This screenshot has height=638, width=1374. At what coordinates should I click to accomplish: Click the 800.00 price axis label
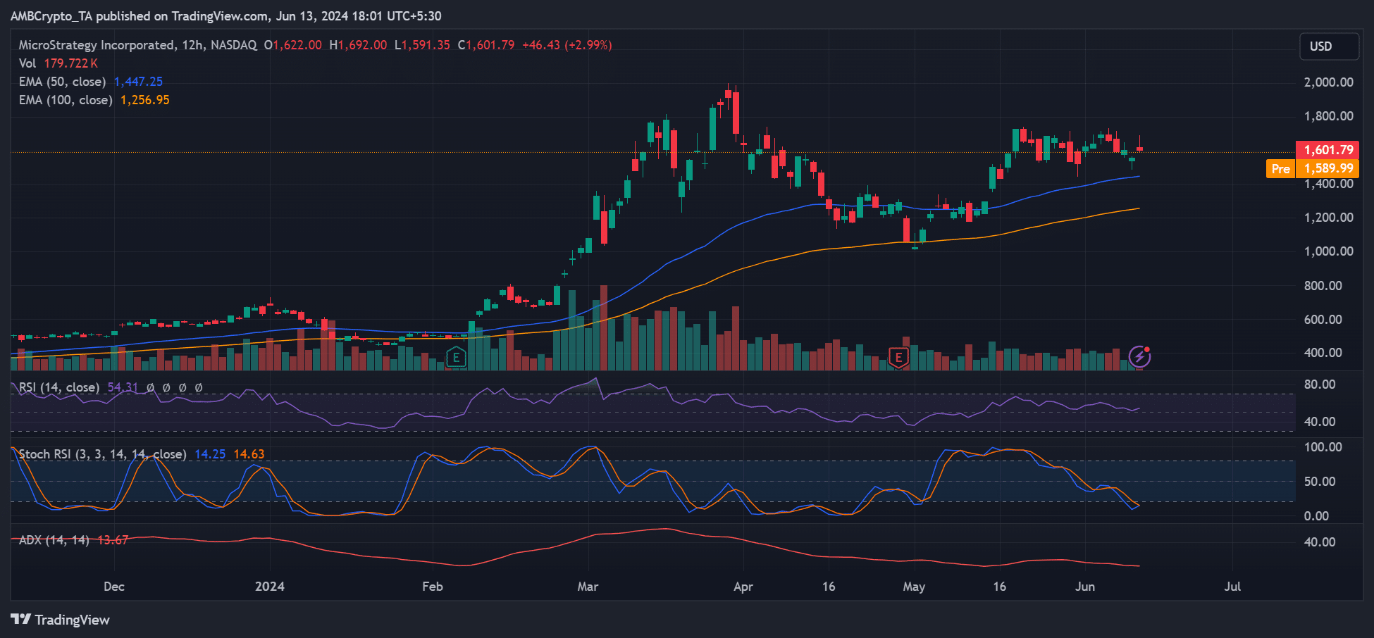pyautogui.click(x=1323, y=286)
